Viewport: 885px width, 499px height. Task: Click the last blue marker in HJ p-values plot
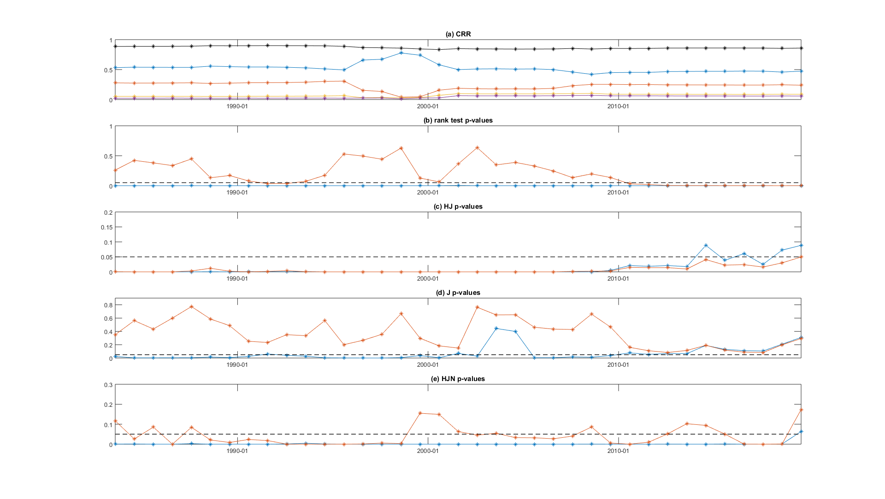[x=801, y=245]
